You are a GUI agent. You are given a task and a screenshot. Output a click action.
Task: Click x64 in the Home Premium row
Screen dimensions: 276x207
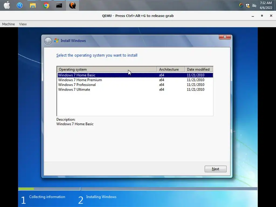[x=162, y=80]
